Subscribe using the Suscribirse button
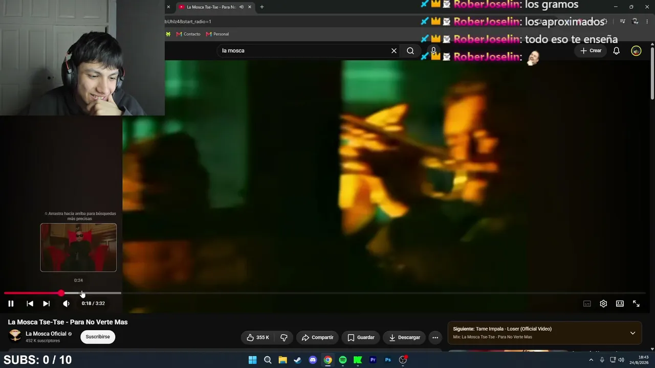The height and width of the screenshot is (368, 655). [98, 337]
